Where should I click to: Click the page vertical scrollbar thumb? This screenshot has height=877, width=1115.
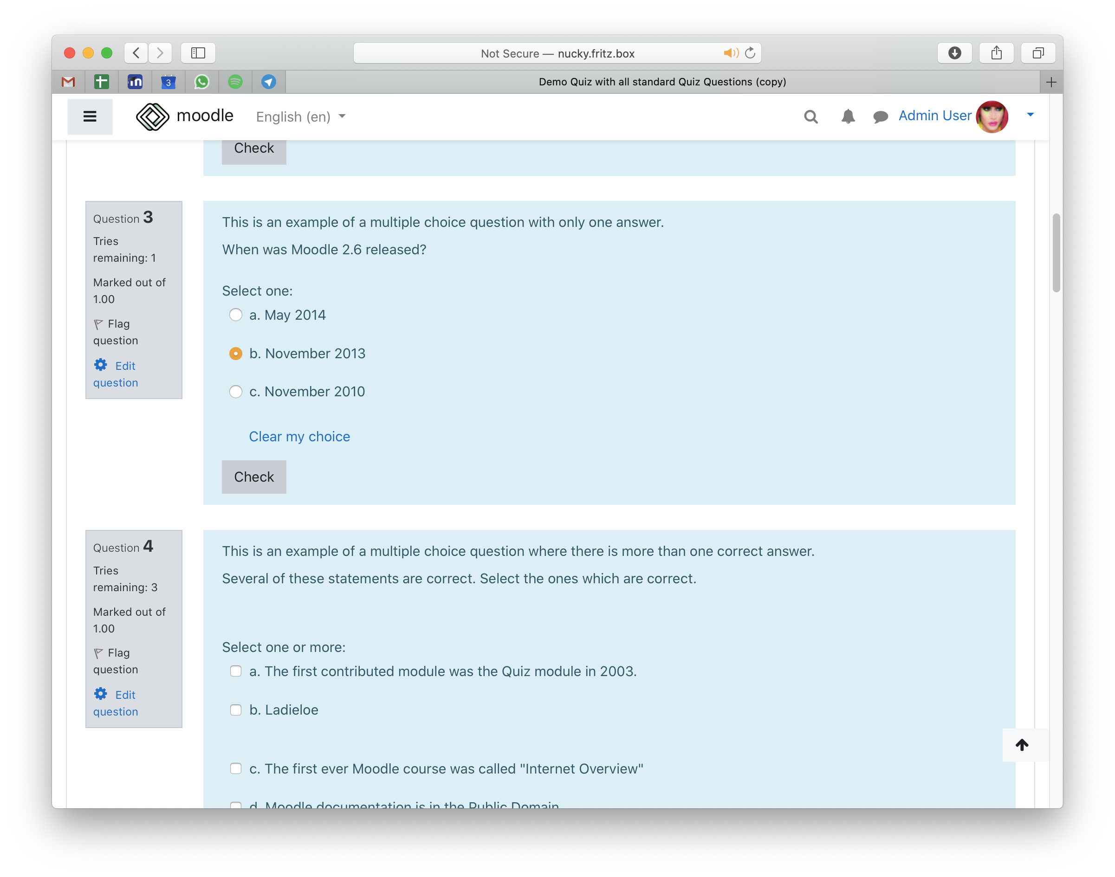click(x=1056, y=252)
